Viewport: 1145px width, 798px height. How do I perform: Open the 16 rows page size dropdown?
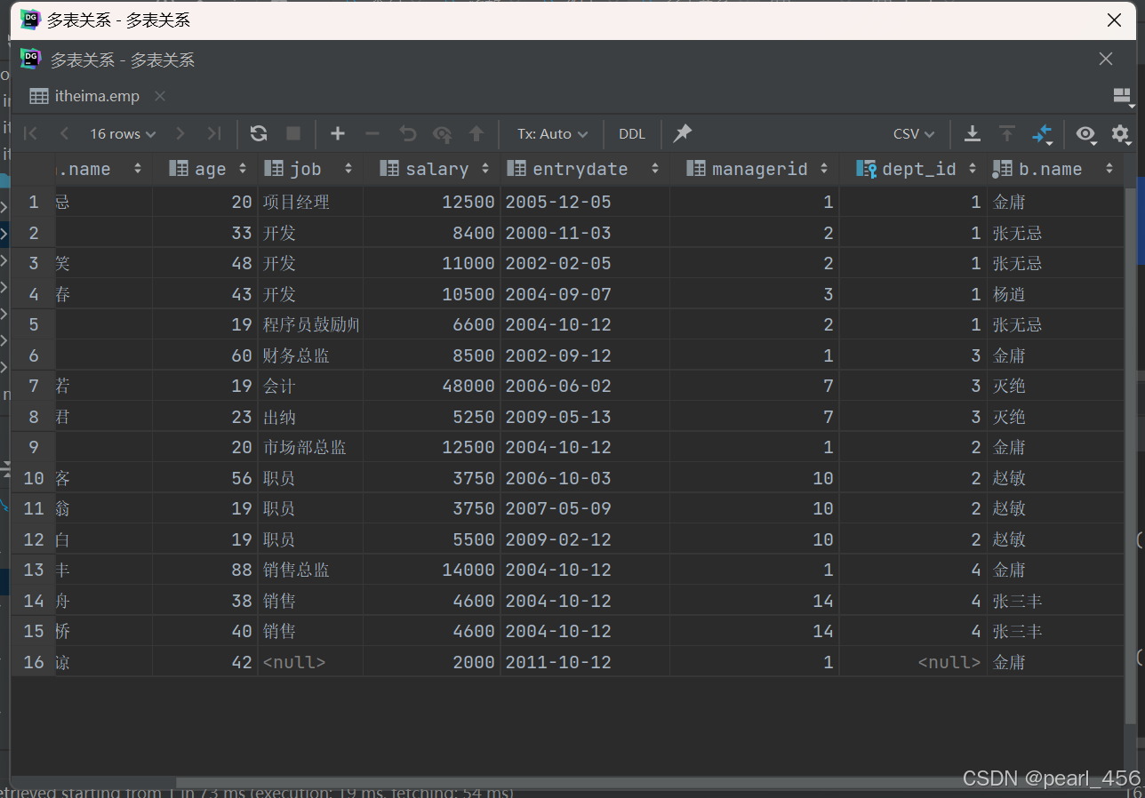[123, 133]
